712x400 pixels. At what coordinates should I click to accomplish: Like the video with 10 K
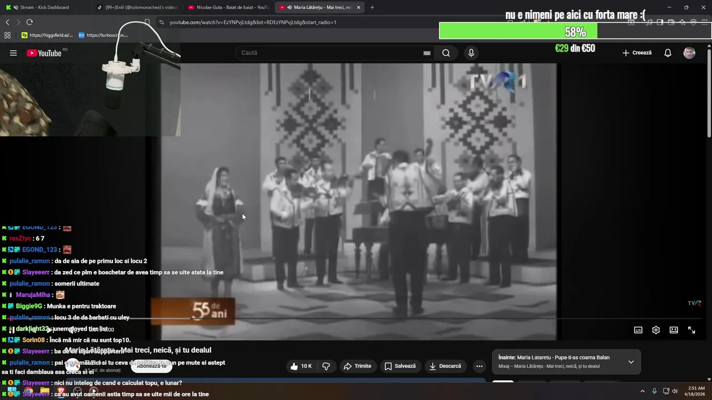tap(301, 366)
